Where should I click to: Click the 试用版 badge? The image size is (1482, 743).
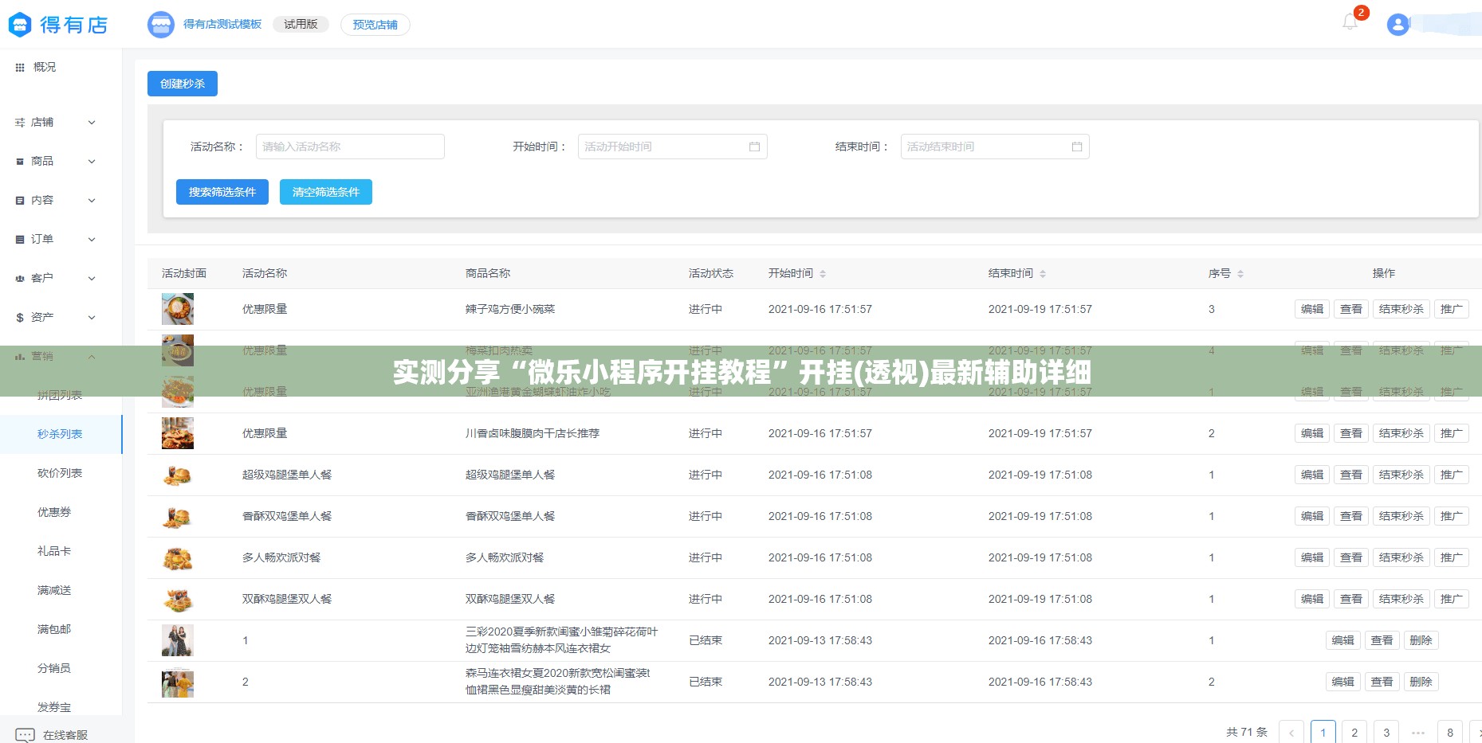click(301, 25)
